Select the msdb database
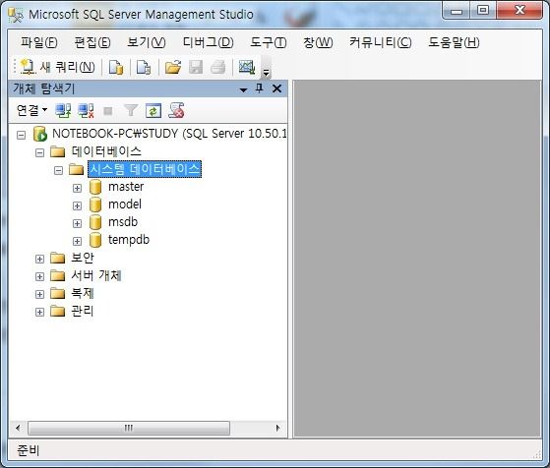Screen dimensions: 550x468 123,222
